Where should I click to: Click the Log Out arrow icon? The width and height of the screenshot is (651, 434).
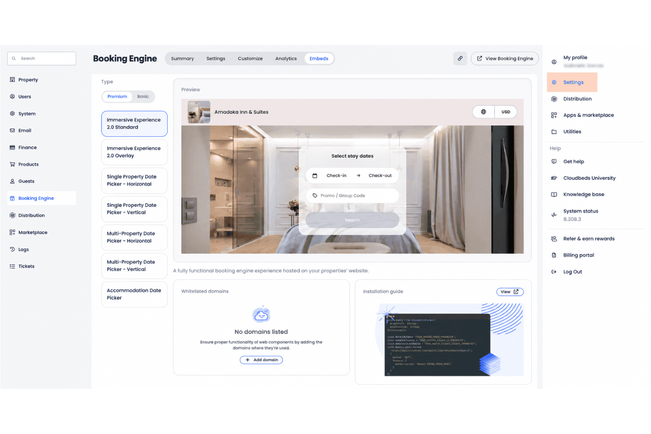554,272
